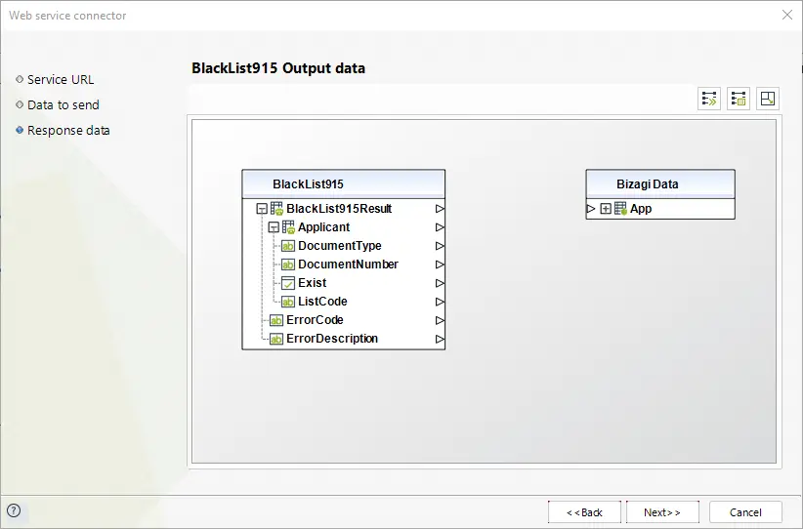Screen dimensions: 803x529
Task: Click the resize-view toolbar icon
Action: (x=768, y=99)
